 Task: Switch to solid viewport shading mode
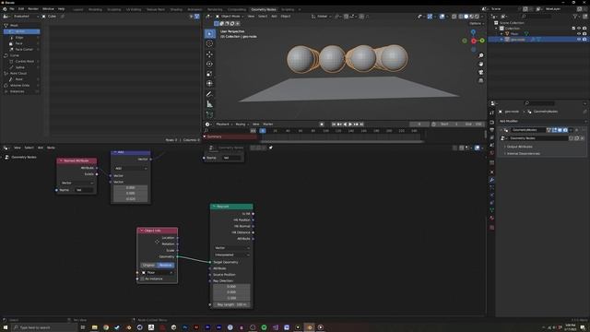[x=466, y=17]
